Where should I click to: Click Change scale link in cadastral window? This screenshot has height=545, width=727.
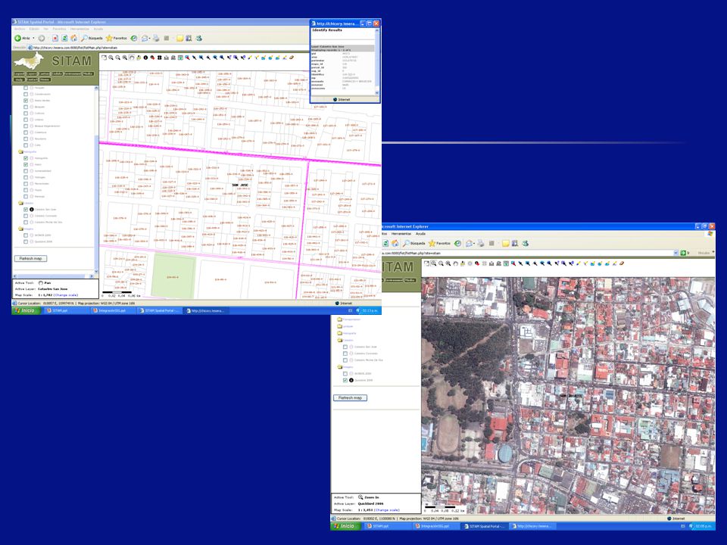click(66, 295)
